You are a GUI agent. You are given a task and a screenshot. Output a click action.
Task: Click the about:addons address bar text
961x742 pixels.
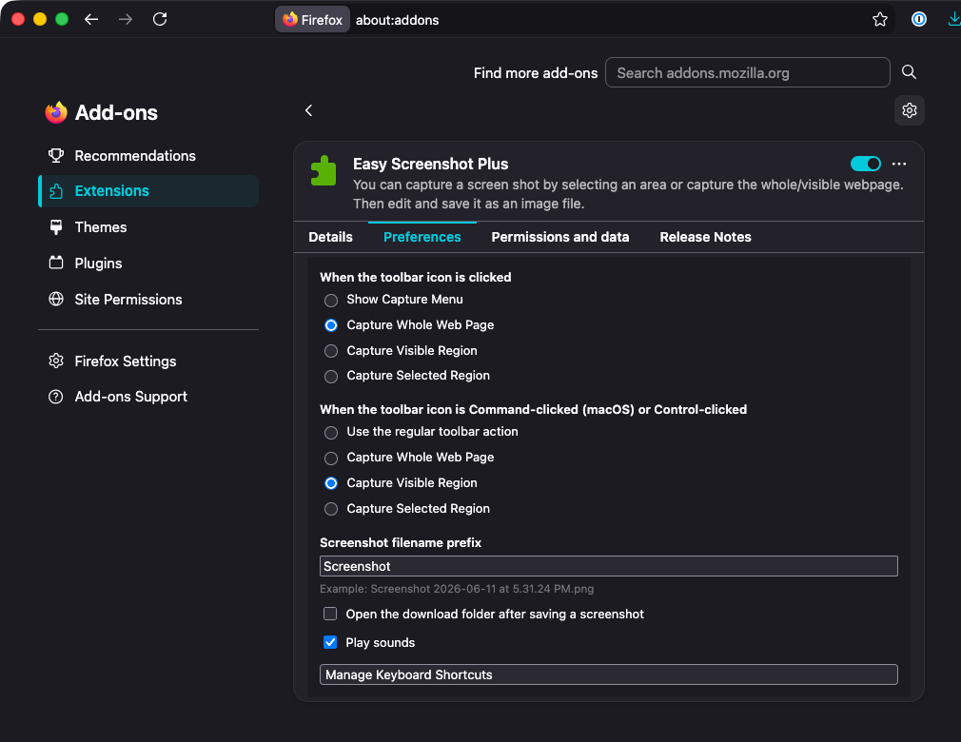pos(397,20)
